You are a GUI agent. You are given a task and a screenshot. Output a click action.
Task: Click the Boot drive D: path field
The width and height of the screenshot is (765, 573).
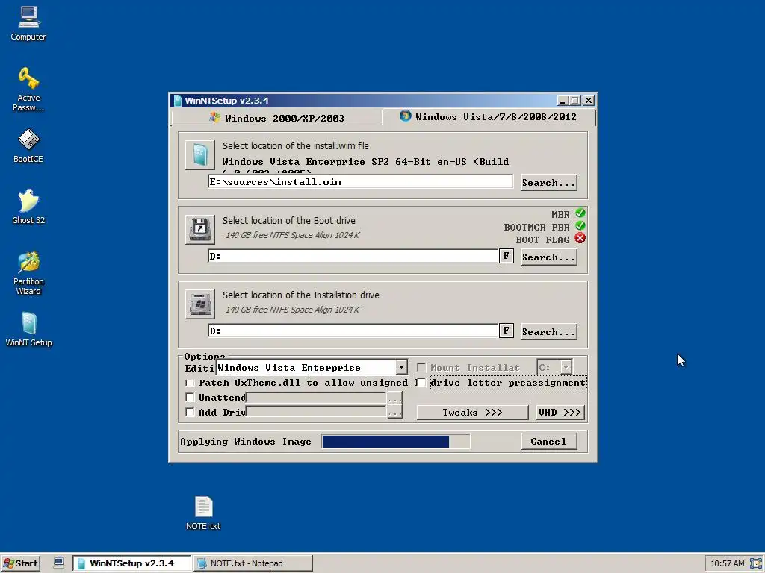coord(353,256)
